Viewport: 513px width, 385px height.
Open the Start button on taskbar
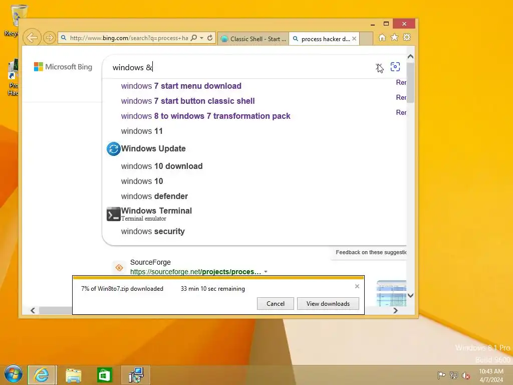point(13,374)
